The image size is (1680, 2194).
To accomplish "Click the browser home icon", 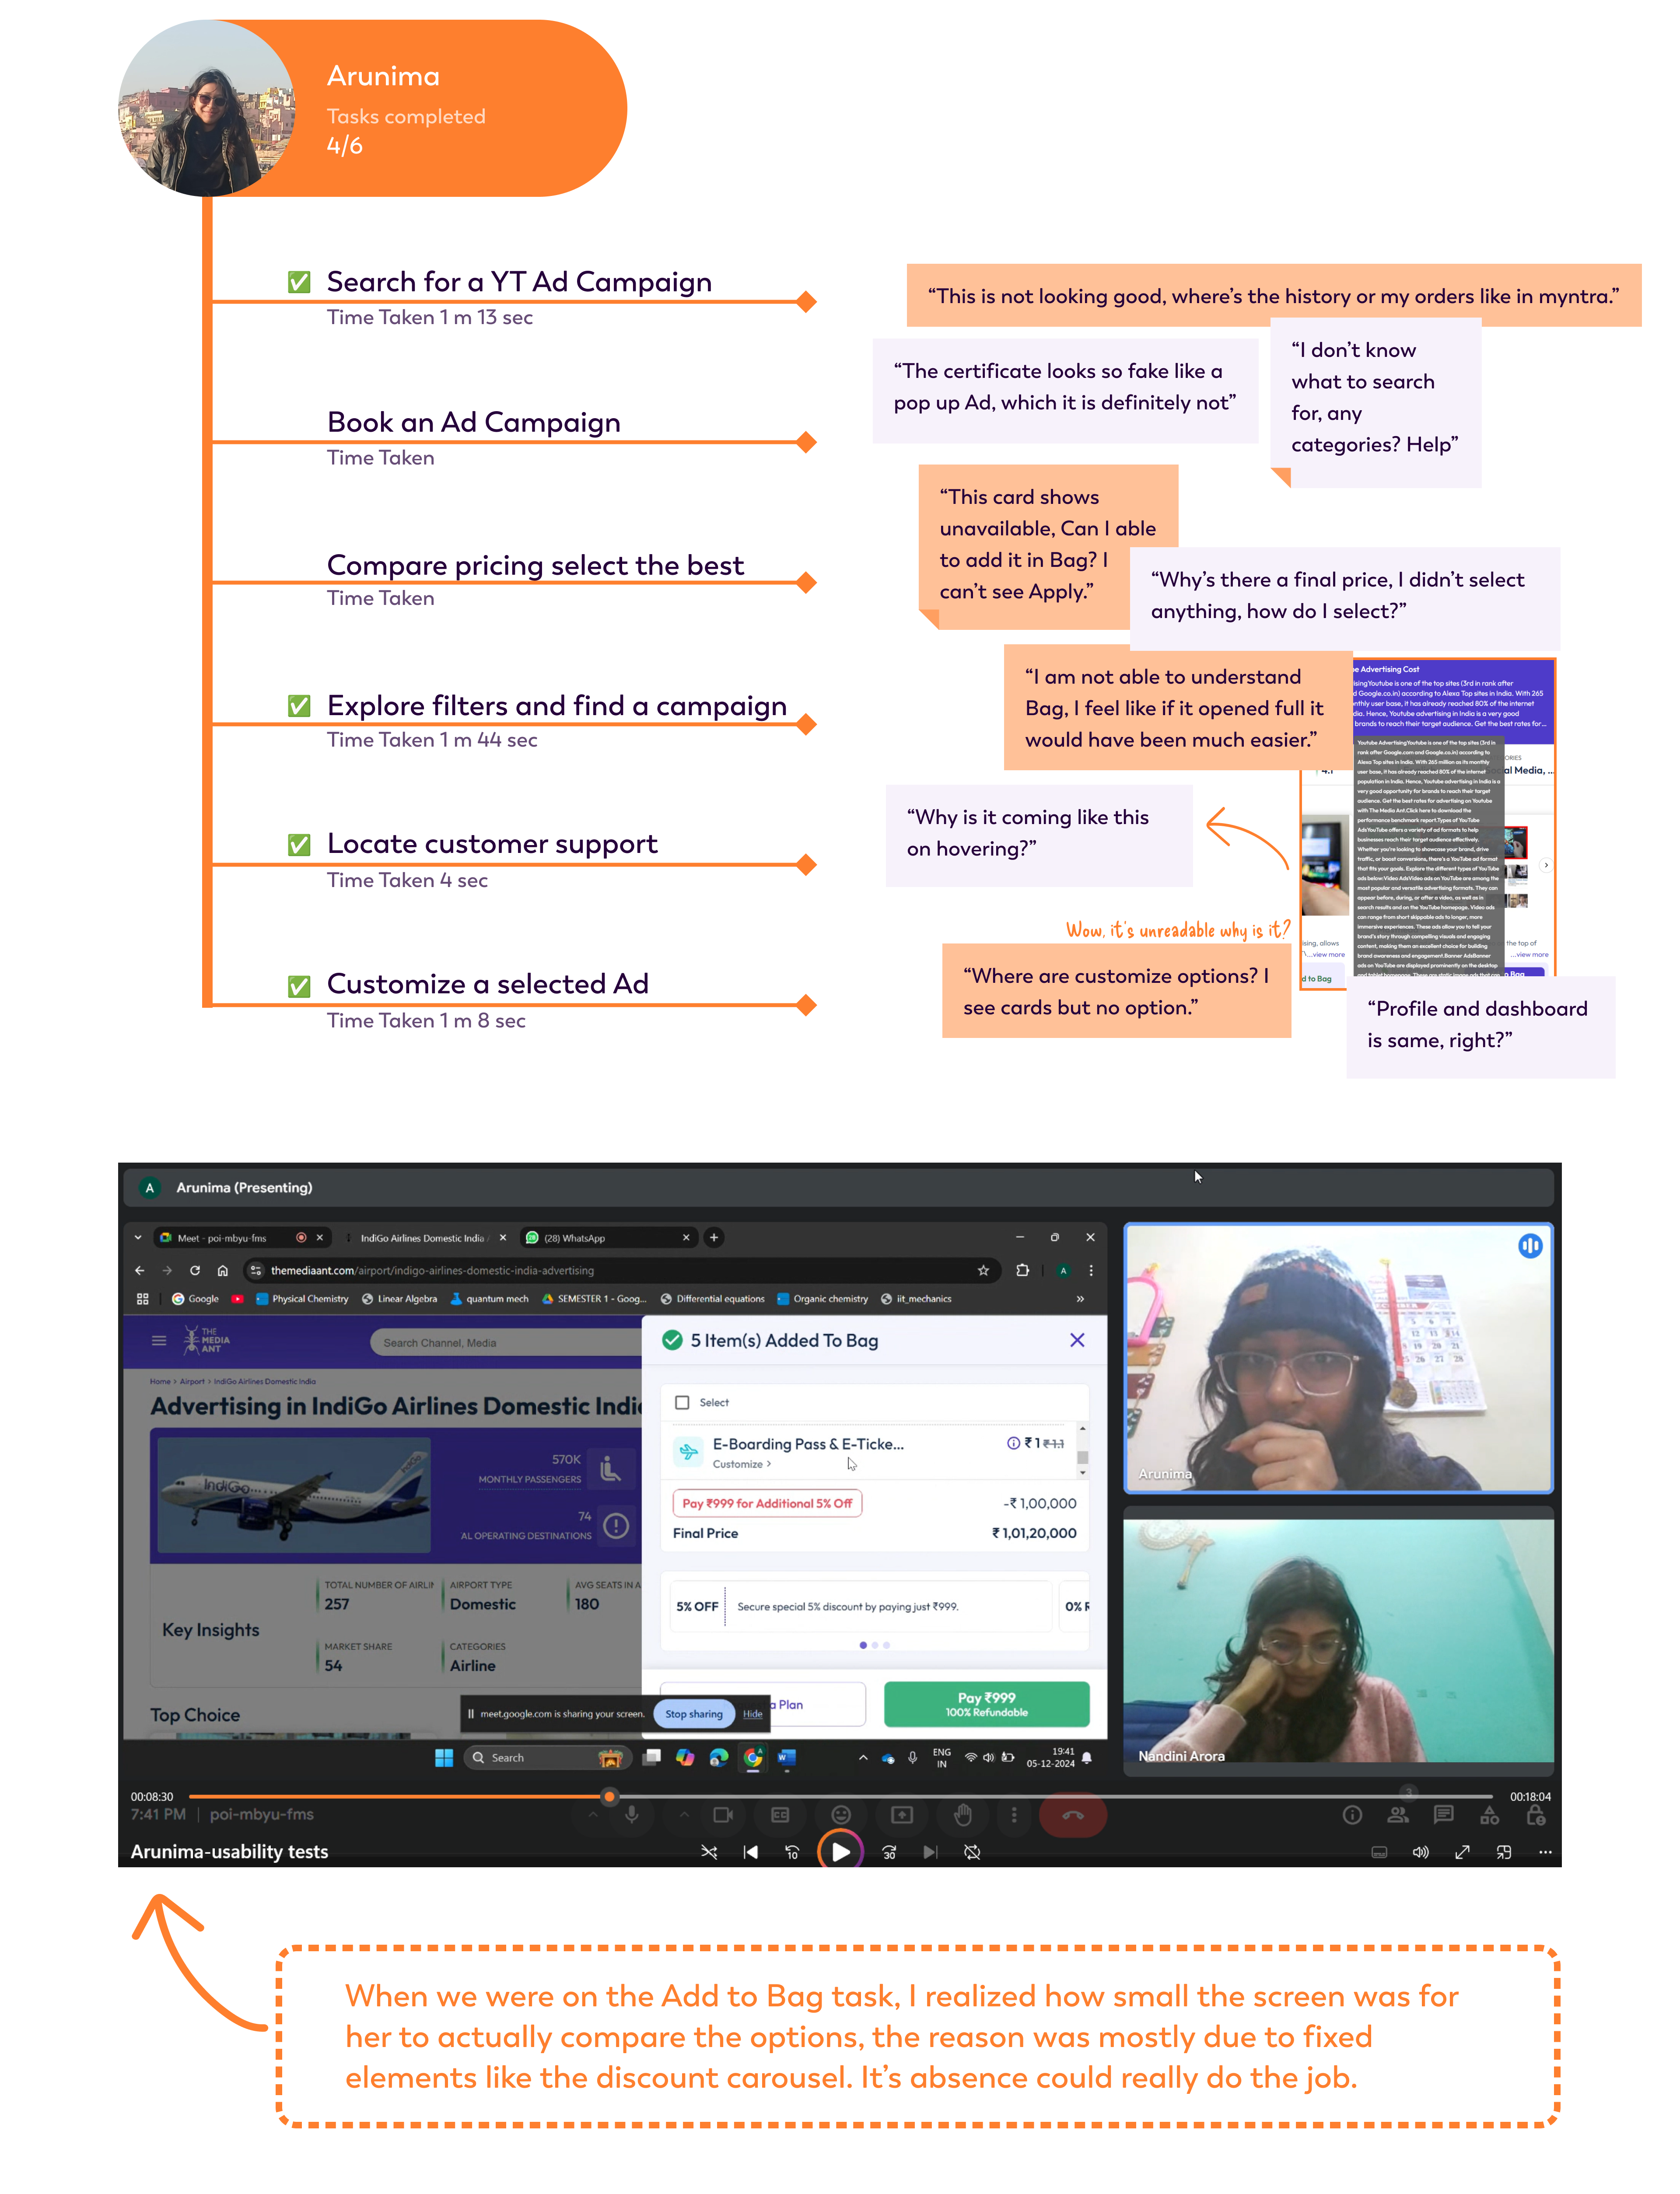I will [x=223, y=1270].
